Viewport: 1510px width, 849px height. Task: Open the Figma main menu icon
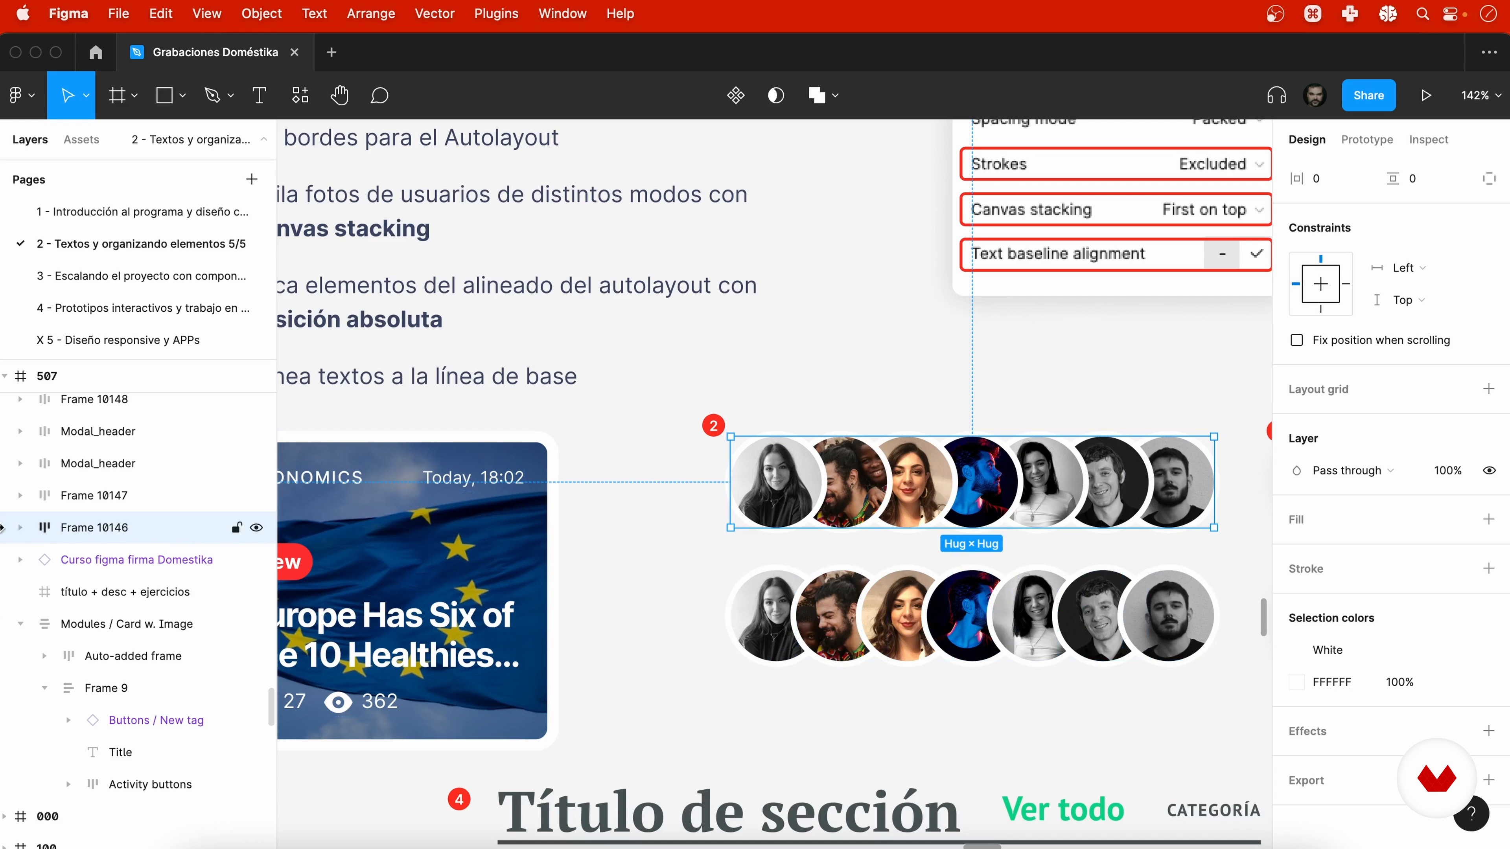[x=16, y=95]
